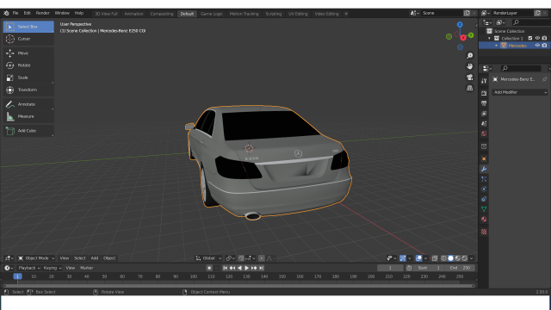Open the View Layer properties tab
551x310 pixels.
(484, 114)
